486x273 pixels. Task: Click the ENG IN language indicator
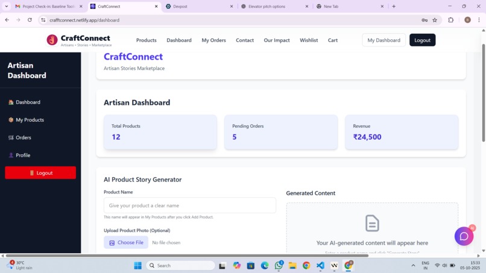tap(425, 266)
